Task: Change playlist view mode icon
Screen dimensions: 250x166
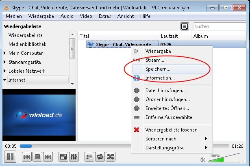Action: (185, 26)
